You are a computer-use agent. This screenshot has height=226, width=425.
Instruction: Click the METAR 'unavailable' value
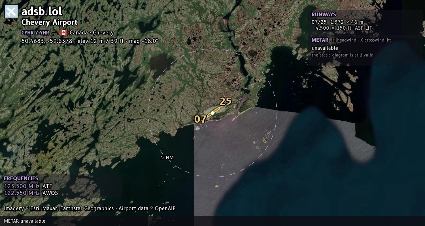pyautogui.click(x=325, y=48)
